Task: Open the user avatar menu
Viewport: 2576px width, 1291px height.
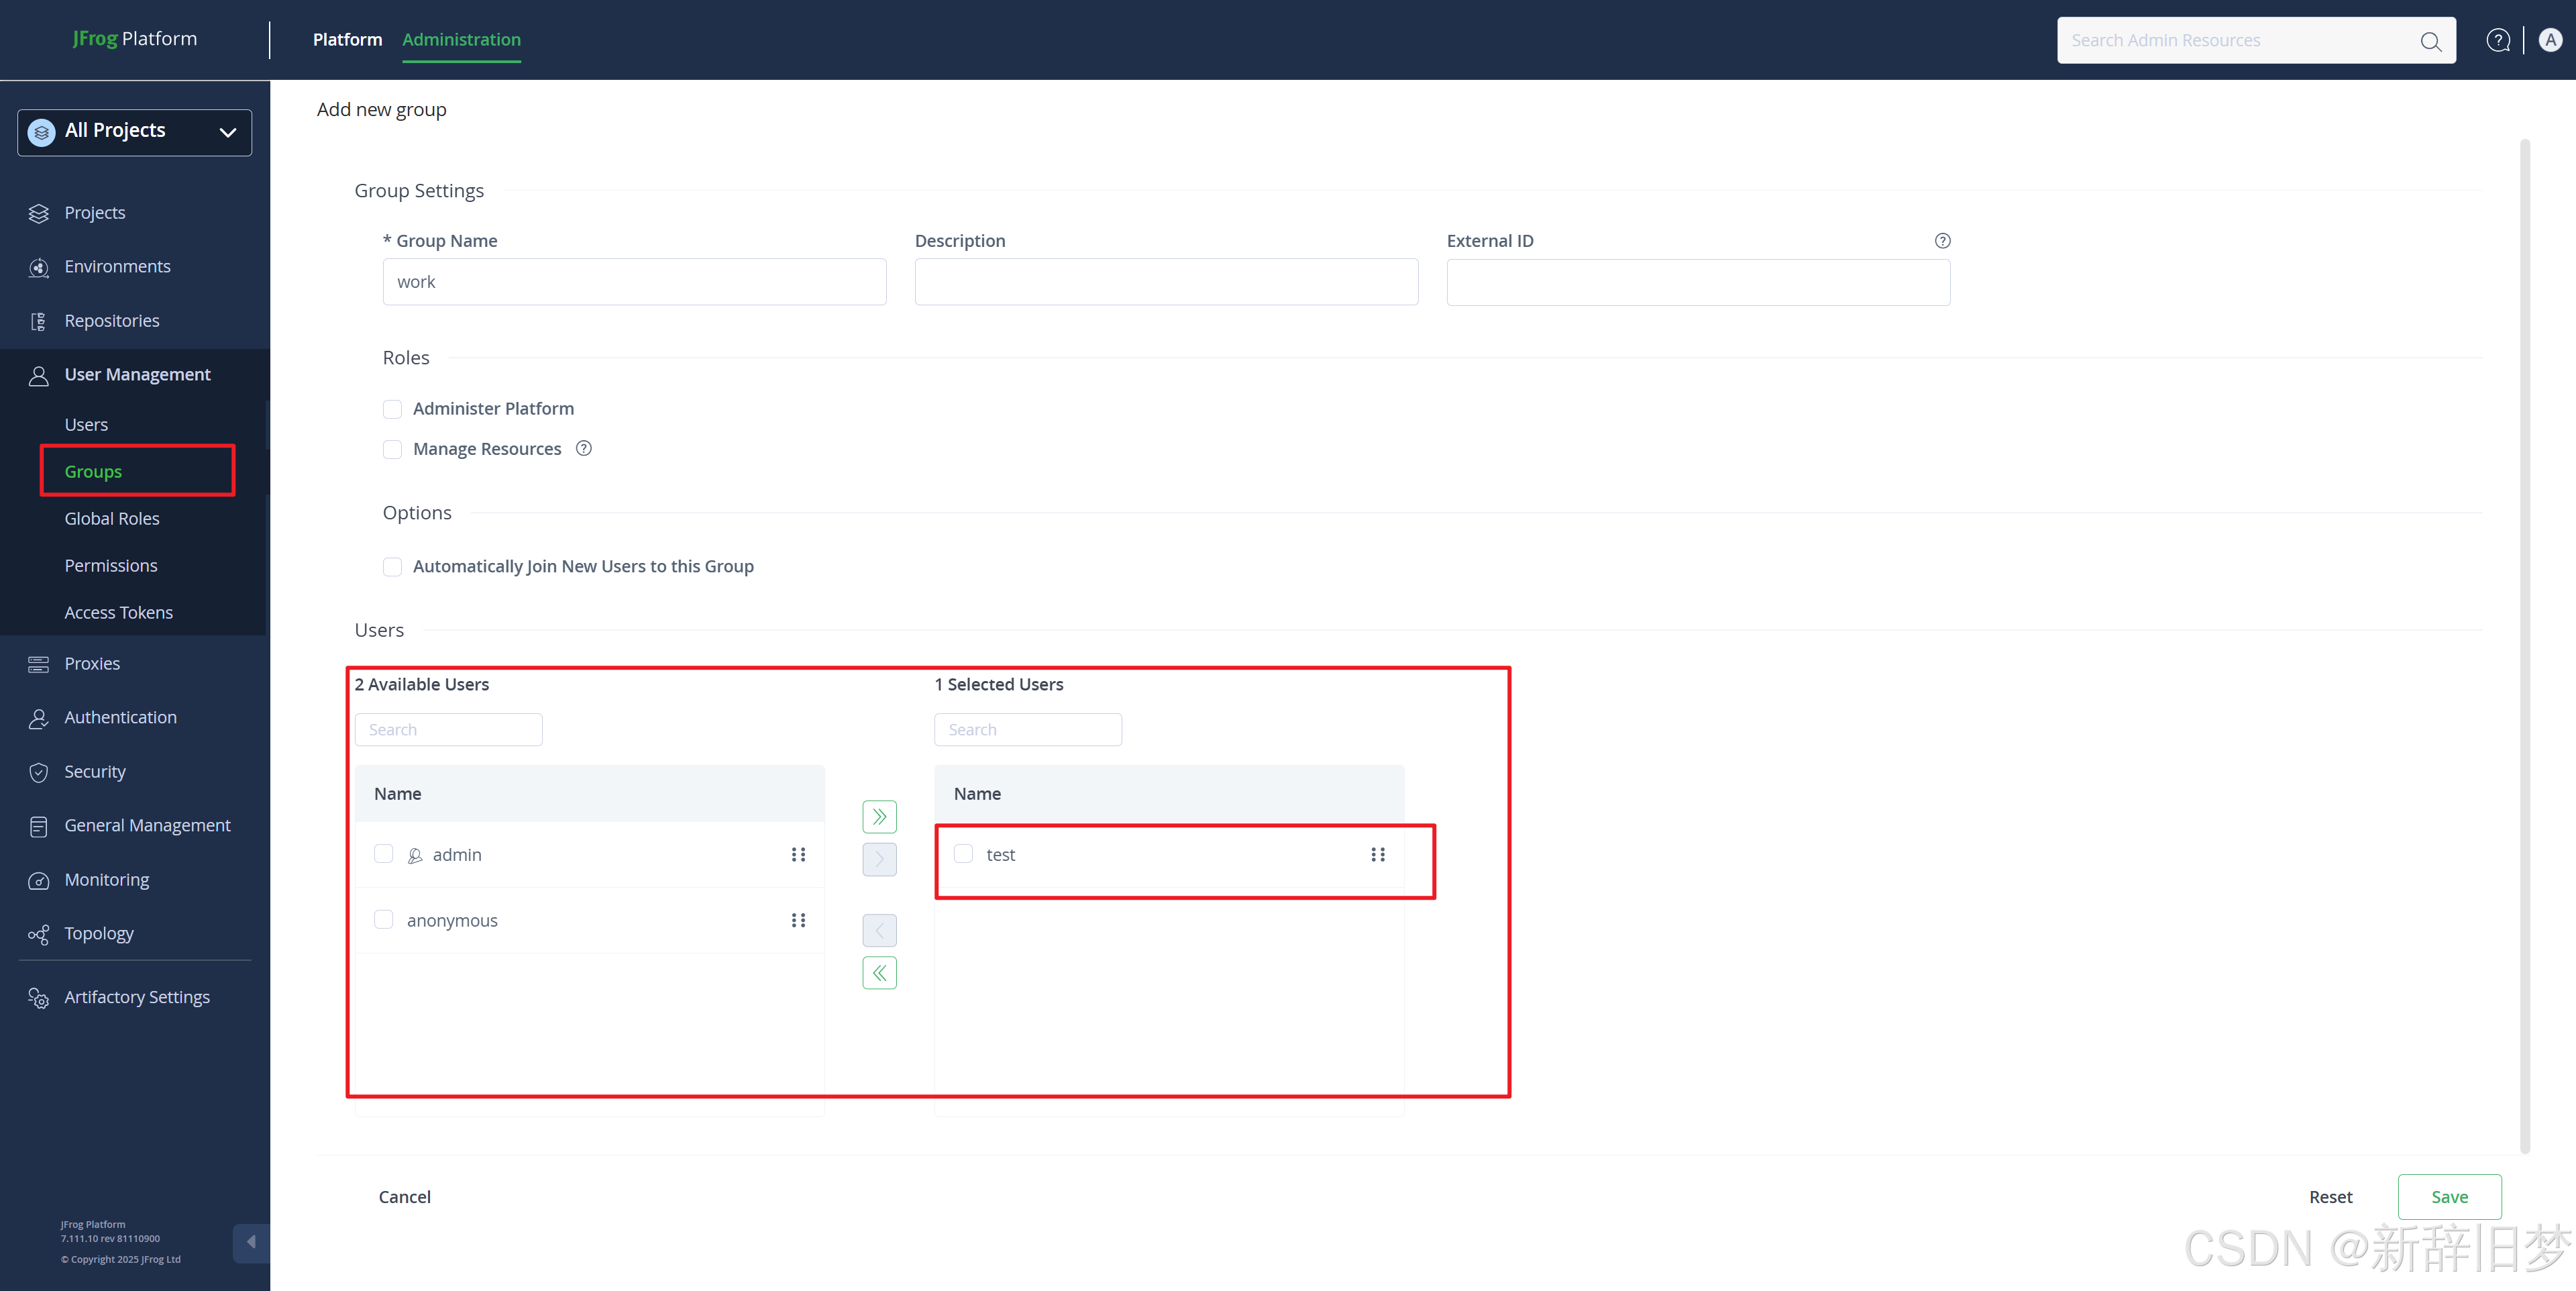Action: coord(2550,40)
